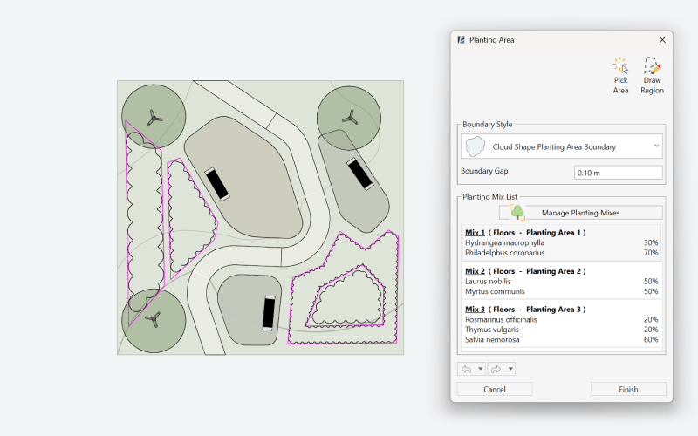The image size is (698, 436).
Task: Open the Boundary Style dropdown
Action: coord(562,146)
